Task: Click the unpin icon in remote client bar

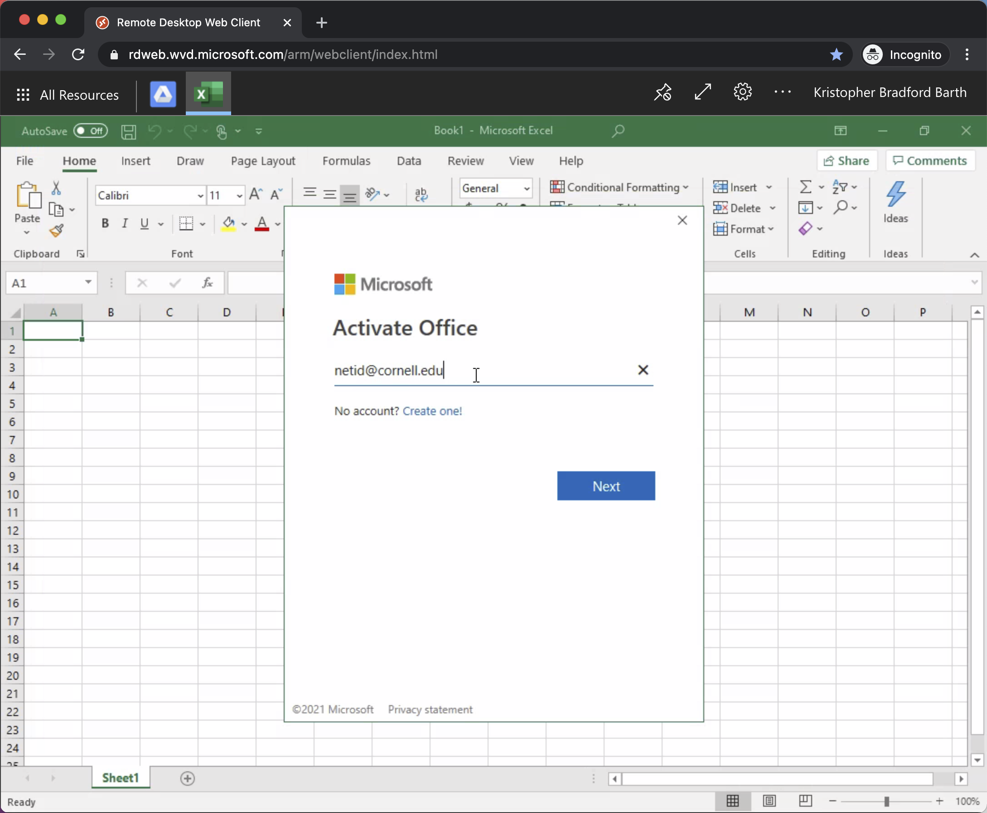Action: point(663,92)
